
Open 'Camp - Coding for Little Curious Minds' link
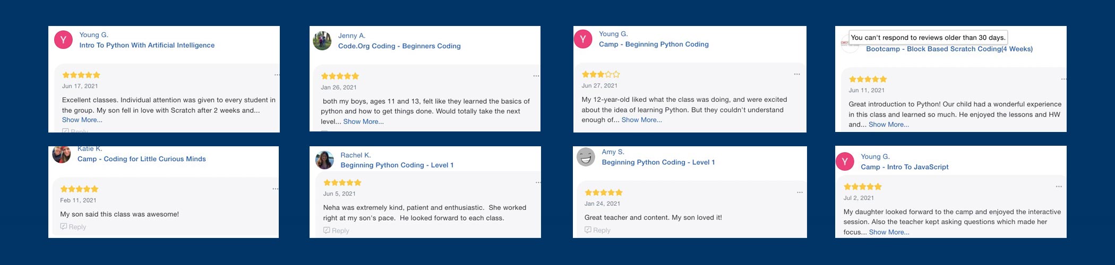click(142, 159)
